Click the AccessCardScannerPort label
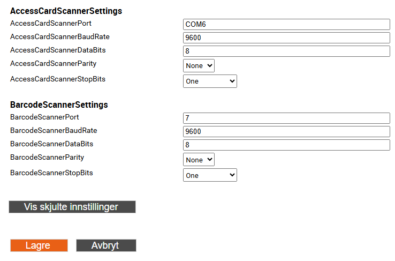395x261 pixels. (51, 23)
